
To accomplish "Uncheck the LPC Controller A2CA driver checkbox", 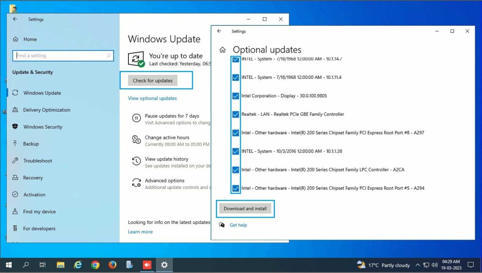I will 236,170.
